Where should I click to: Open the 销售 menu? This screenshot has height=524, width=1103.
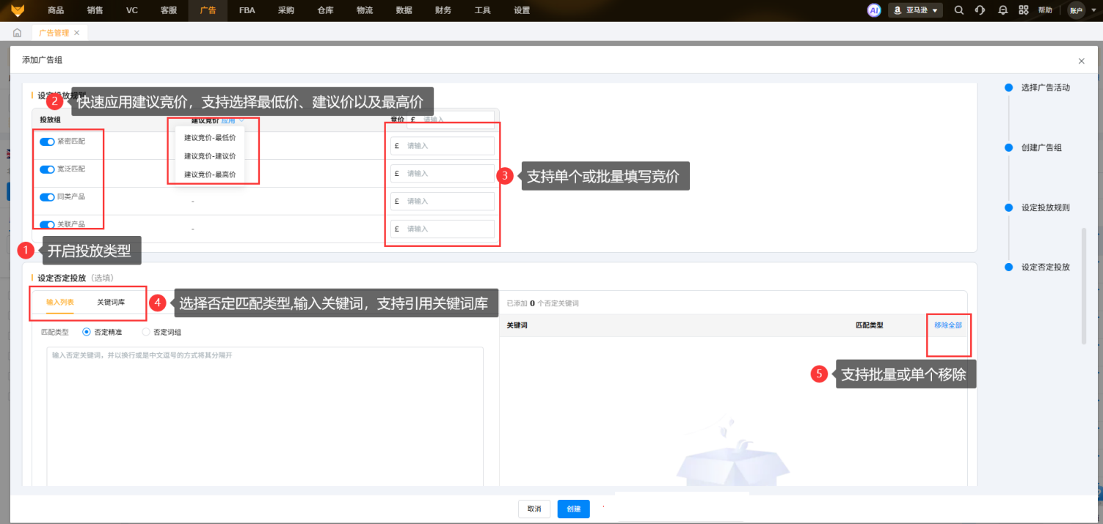click(x=95, y=10)
